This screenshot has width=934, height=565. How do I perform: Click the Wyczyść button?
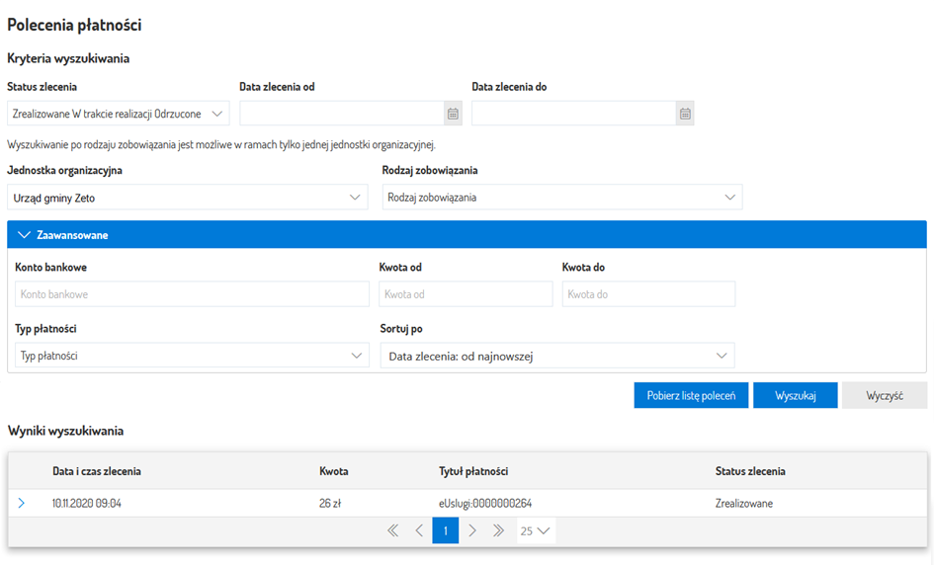pyautogui.click(x=884, y=395)
